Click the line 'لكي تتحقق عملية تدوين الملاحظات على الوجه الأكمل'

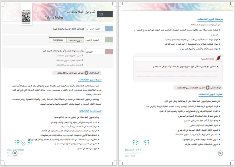point(192,101)
